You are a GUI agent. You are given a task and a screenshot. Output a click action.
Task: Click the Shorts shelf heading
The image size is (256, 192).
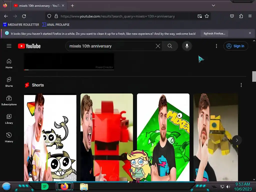point(38,85)
